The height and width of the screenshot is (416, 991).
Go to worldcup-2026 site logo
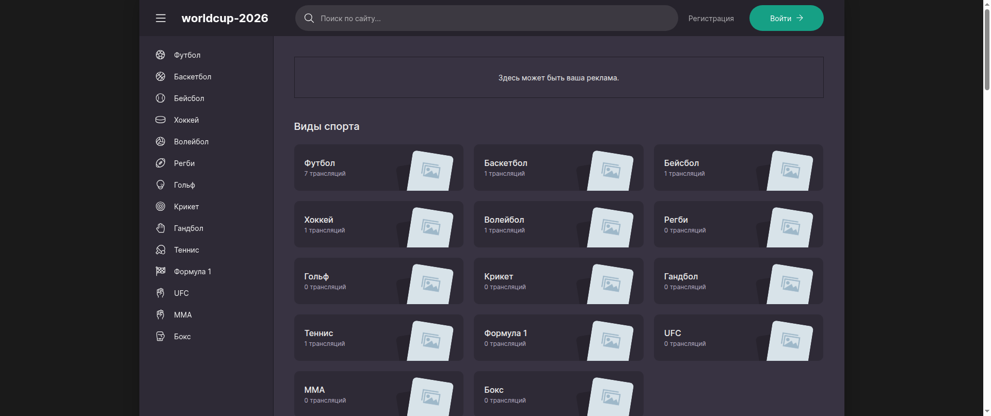click(x=225, y=18)
